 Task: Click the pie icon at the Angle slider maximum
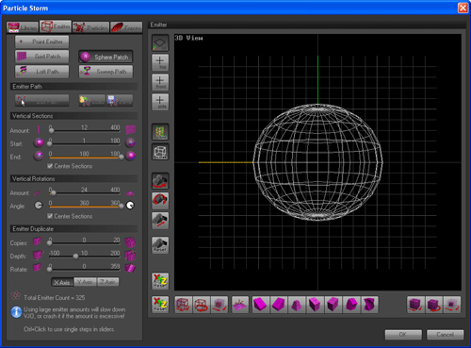pyautogui.click(x=130, y=206)
